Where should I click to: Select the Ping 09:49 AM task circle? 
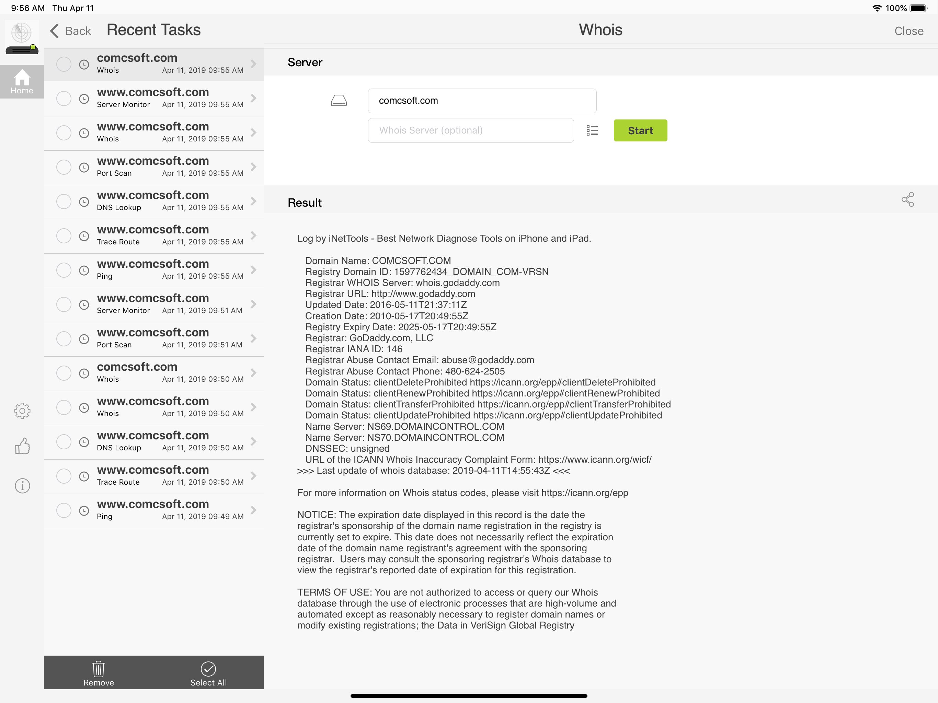(x=64, y=510)
